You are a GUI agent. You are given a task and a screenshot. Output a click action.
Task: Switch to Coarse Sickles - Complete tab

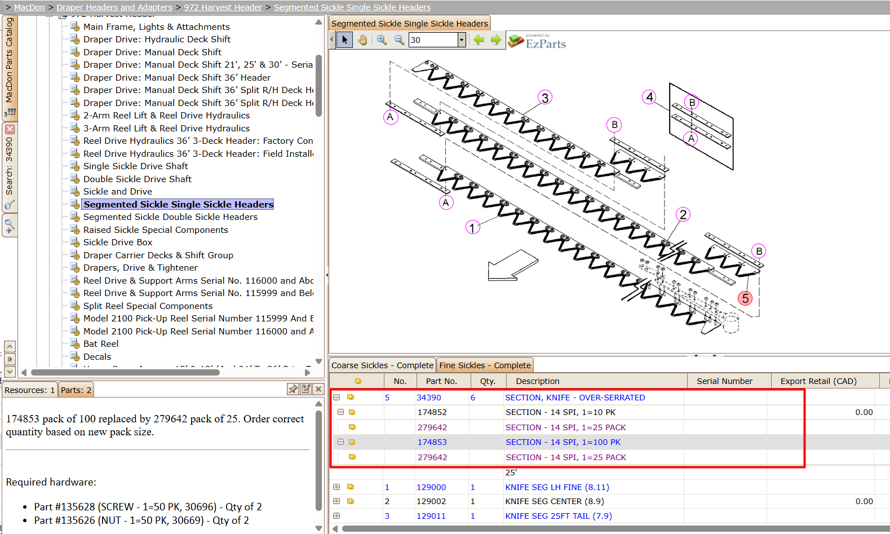[x=382, y=365]
